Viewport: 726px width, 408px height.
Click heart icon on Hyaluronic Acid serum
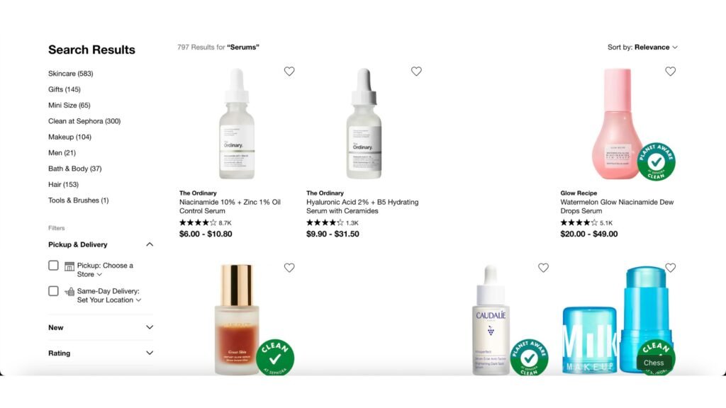click(x=416, y=72)
